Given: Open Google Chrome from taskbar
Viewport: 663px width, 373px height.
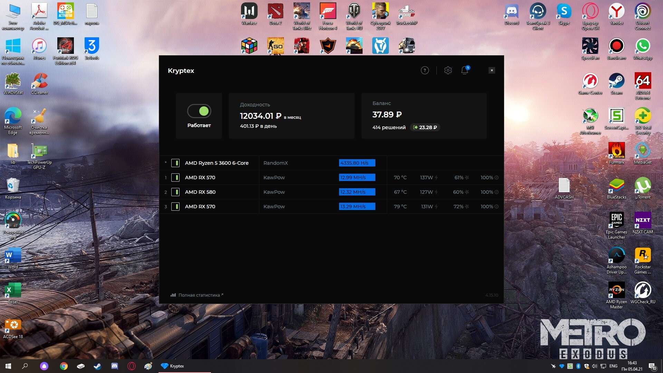Looking at the screenshot, I should point(64,366).
